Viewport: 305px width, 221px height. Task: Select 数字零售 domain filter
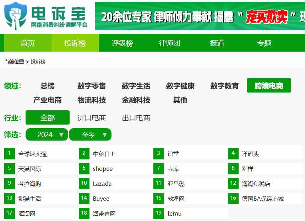(92, 86)
